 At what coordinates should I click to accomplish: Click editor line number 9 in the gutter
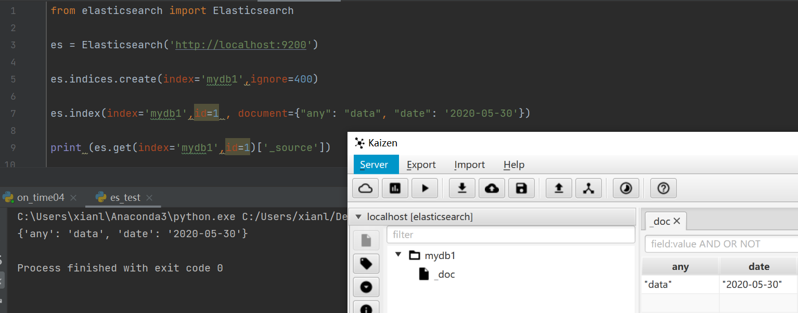[x=12, y=147]
